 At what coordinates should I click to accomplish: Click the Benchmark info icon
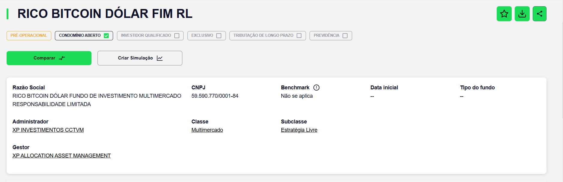coord(316,88)
